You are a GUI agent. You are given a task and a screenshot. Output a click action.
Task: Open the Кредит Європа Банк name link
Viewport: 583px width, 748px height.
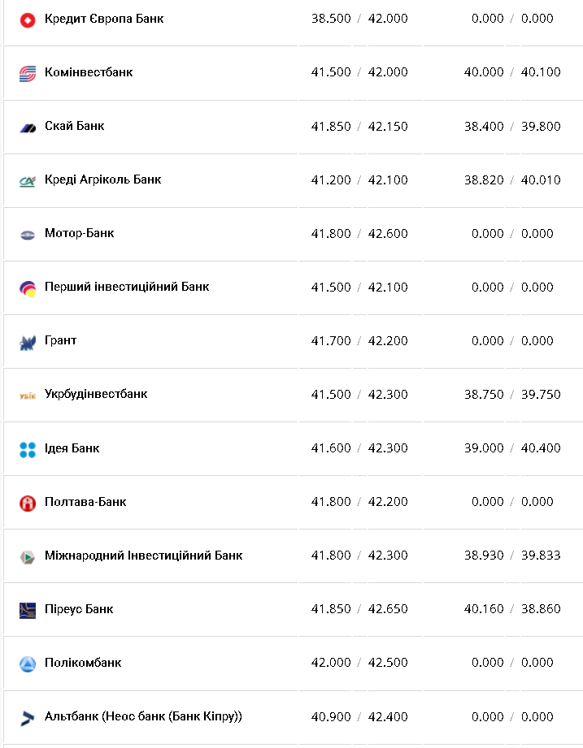104,18
